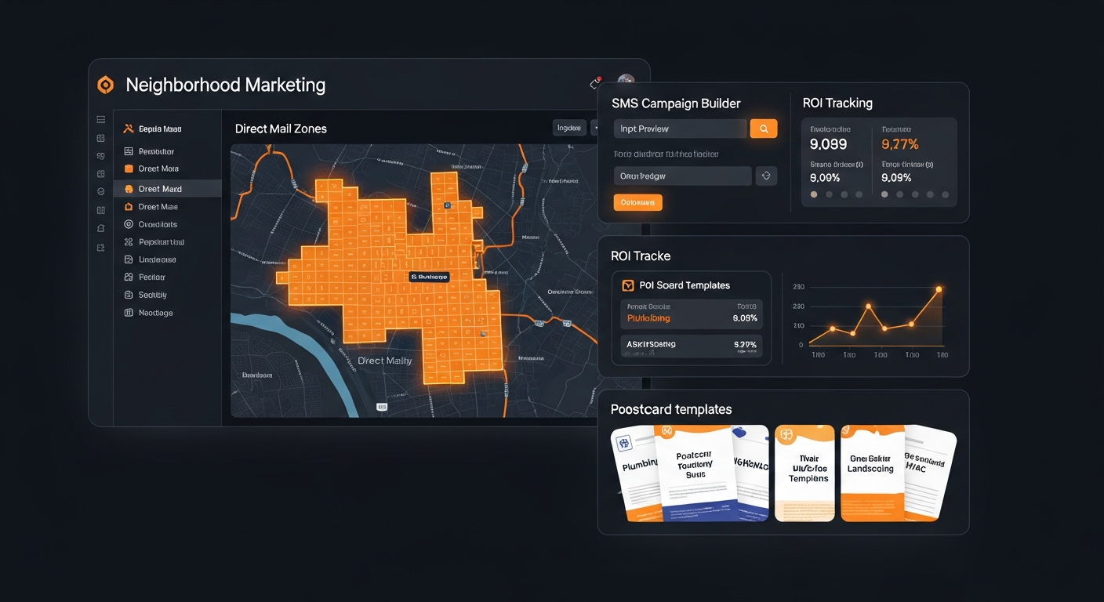
Task: Expand the small control right of Ingdore
Action: tap(596, 128)
